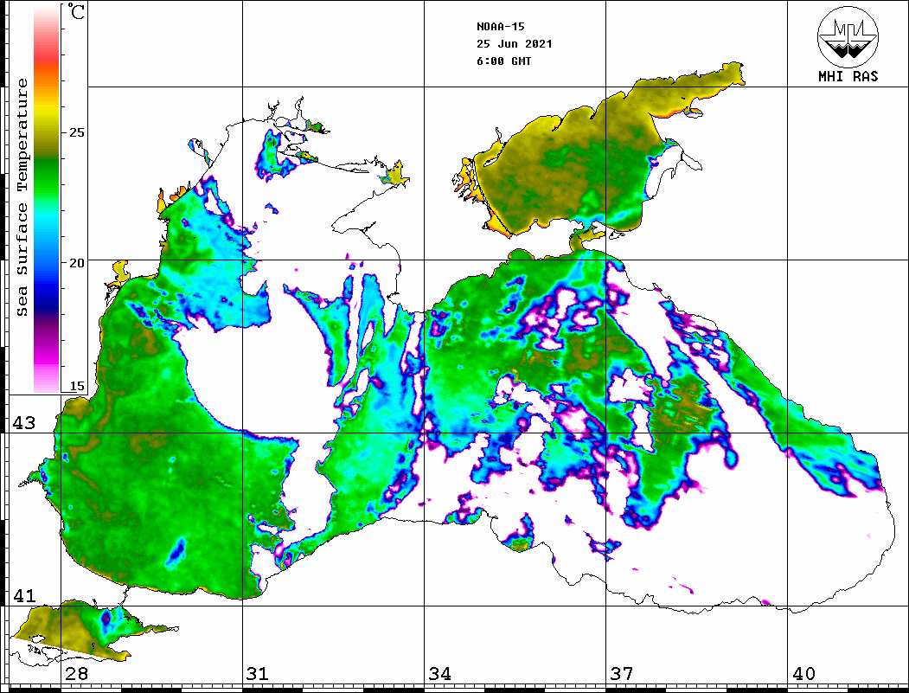The height and width of the screenshot is (693, 909).
Task: Click the longitude label 31
Action: click(x=258, y=674)
